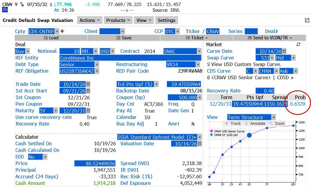Click the Notional amount input field

[x=70, y=51]
